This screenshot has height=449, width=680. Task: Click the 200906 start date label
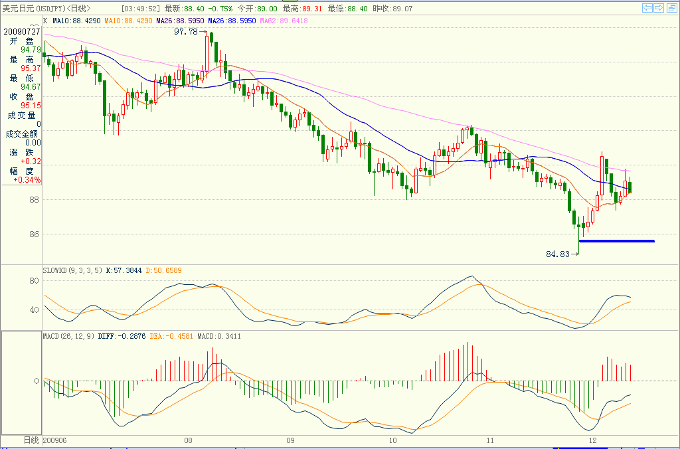pyautogui.click(x=55, y=440)
